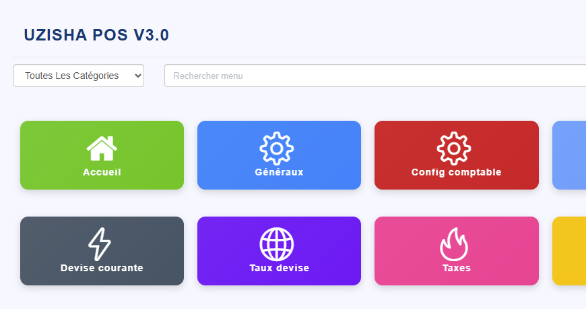Click the house icon on Accueil tile
586x309 pixels.
pos(102,148)
